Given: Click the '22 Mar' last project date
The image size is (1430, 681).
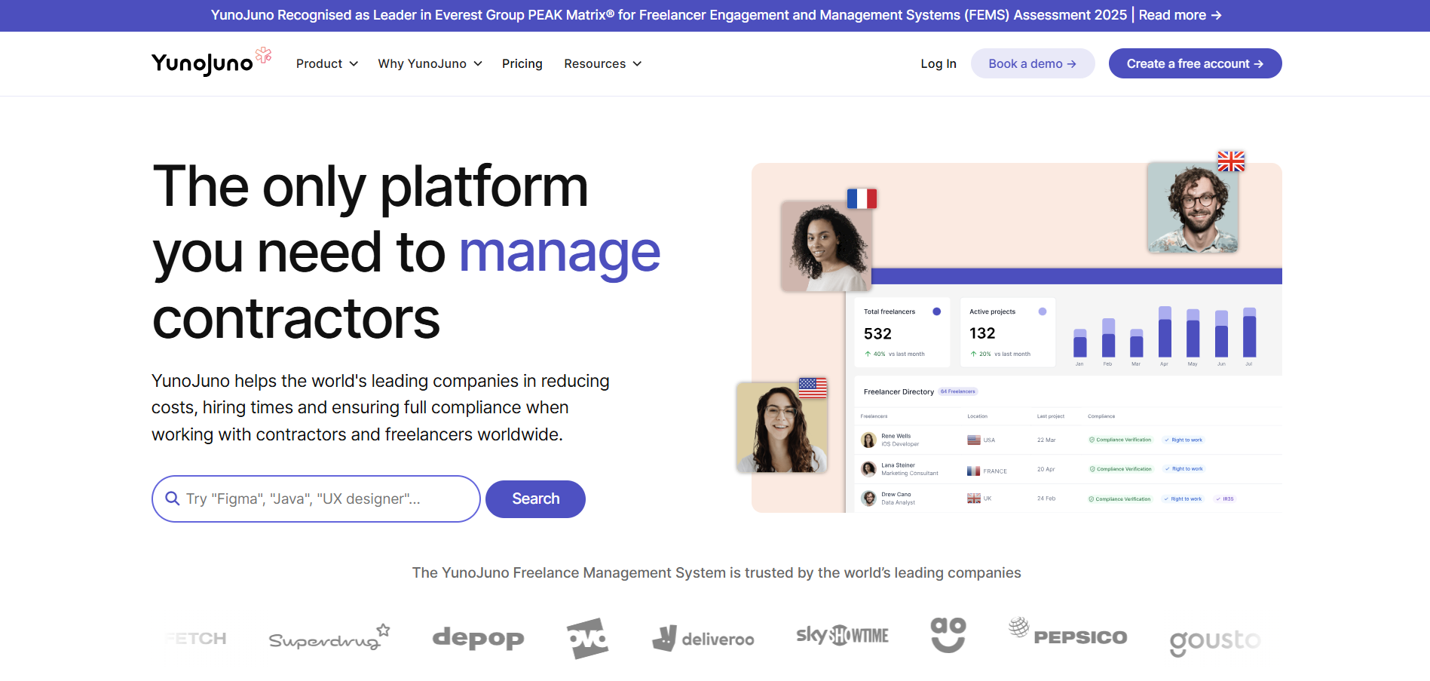Looking at the screenshot, I should 1046,440.
